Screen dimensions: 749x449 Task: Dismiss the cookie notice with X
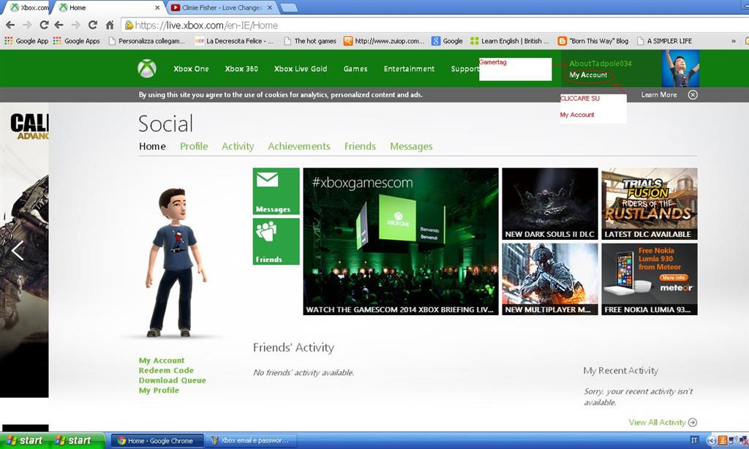click(x=693, y=94)
